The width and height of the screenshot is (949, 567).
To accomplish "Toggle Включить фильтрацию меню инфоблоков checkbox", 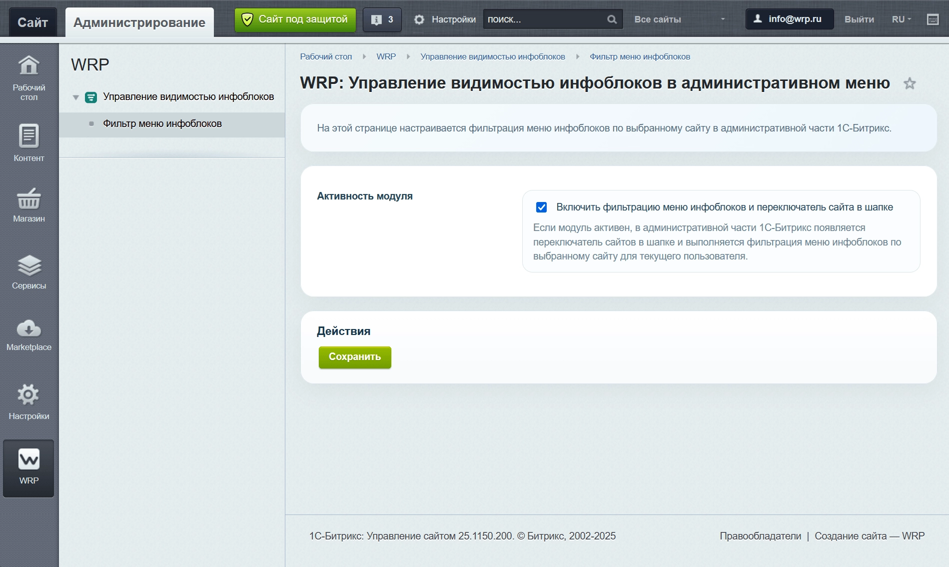I will tap(541, 207).
